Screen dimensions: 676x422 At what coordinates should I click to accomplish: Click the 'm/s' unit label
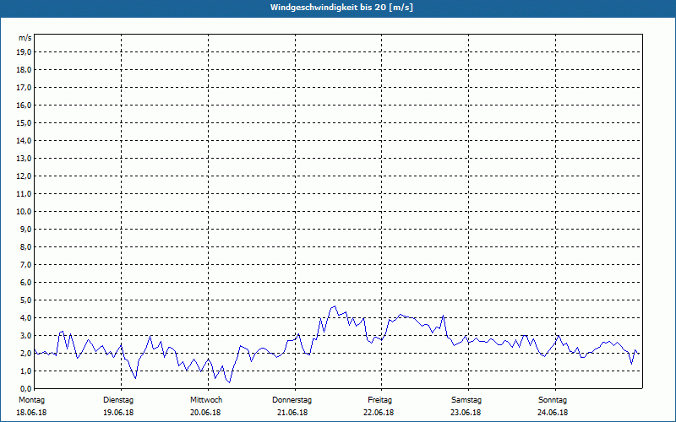[25, 38]
